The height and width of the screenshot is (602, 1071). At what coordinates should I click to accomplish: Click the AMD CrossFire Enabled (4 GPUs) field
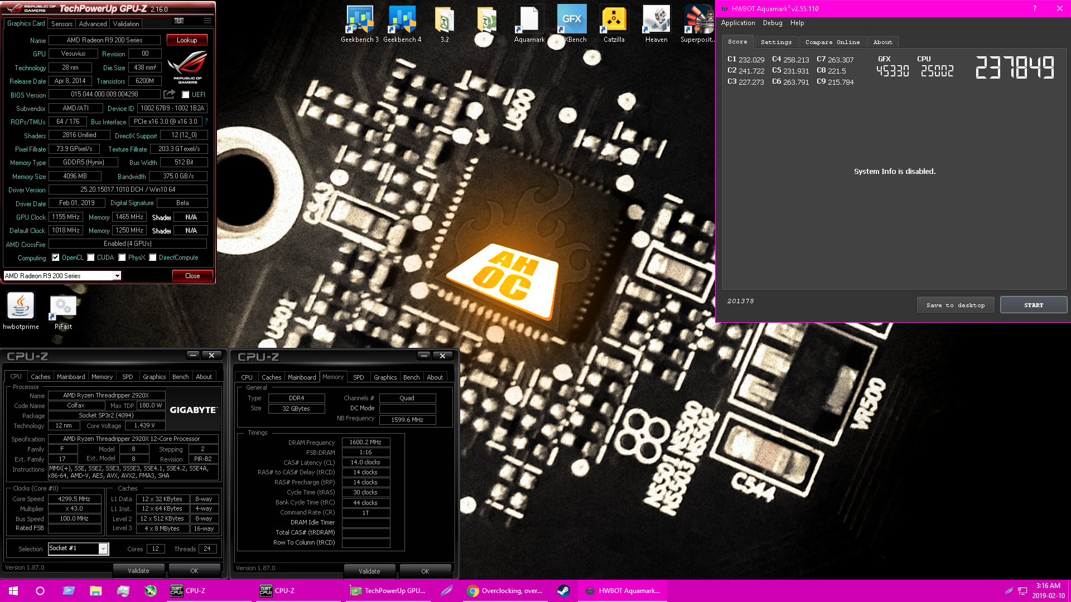(x=128, y=244)
